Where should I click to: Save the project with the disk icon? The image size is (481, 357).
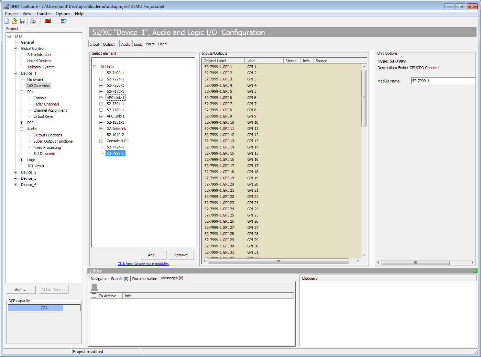[22, 21]
